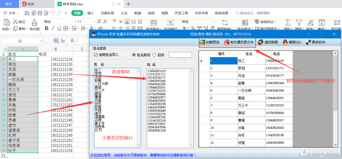This screenshot has height=159, width=342.
Task: Click the Decrease font size A- icon
Action: [105, 22]
